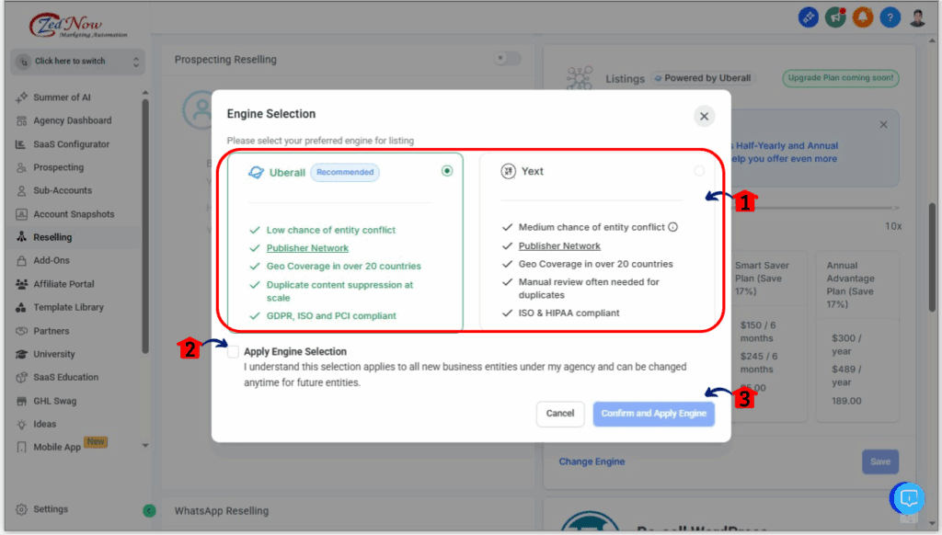The width and height of the screenshot is (942, 535).
Task: Toggle the Prospecting Reselling switch
Action: tap(506, 58)
